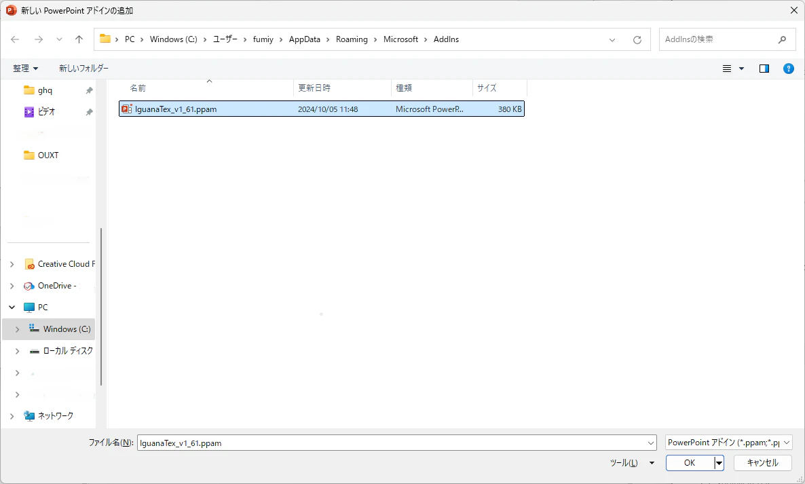The width and height of the screenshot is (805, 484).
Task: Collapse the PC node
Action: click(x=12, y=308)
